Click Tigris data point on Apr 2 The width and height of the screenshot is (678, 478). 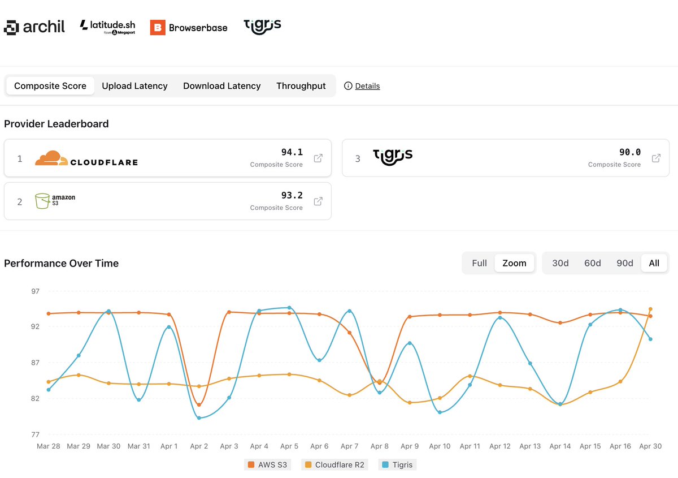[199, 418]
